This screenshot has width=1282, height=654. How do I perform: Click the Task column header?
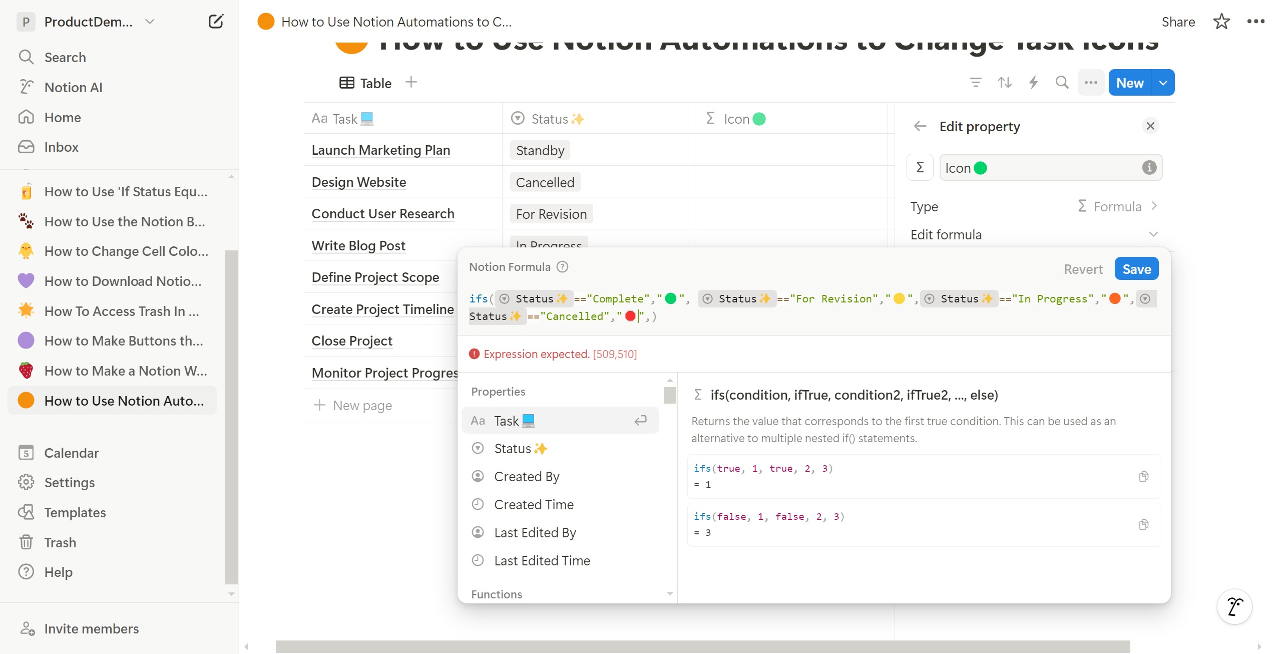click(x=403, y=118)
